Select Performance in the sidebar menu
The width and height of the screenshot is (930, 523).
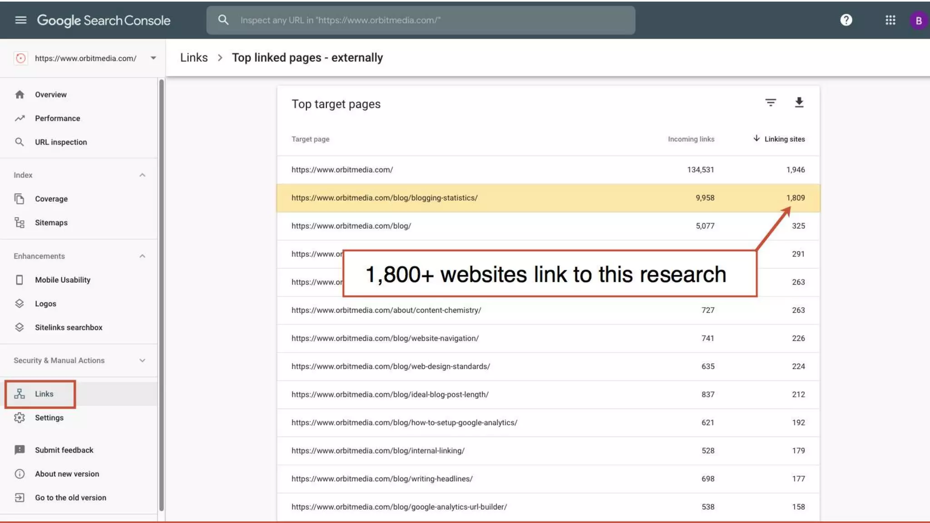[57, 118]
